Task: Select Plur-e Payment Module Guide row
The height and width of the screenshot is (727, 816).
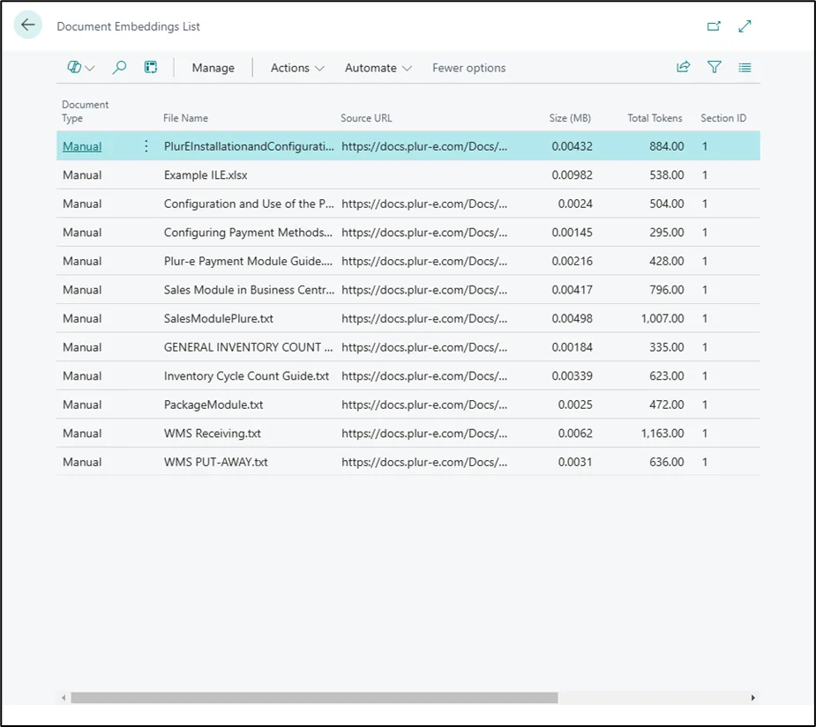Action: (x=408, y=261)
